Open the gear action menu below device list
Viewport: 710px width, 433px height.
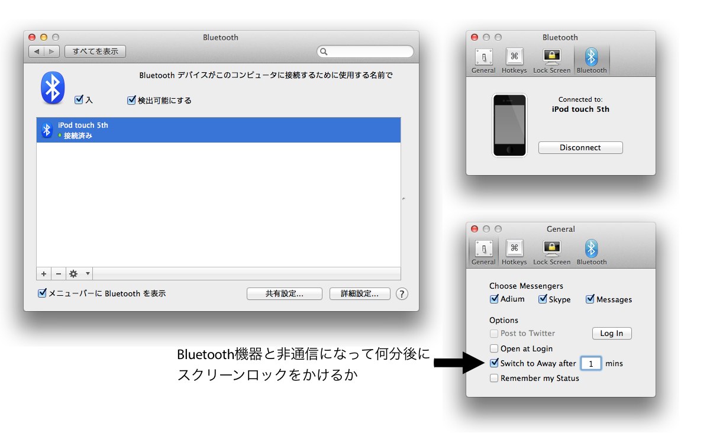point(79,274)
